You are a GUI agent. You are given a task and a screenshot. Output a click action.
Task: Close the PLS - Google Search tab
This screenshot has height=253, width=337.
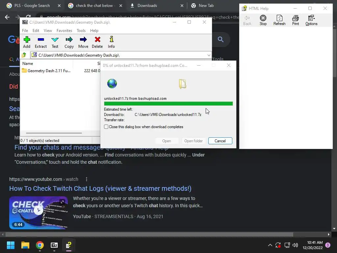(59, 6)
